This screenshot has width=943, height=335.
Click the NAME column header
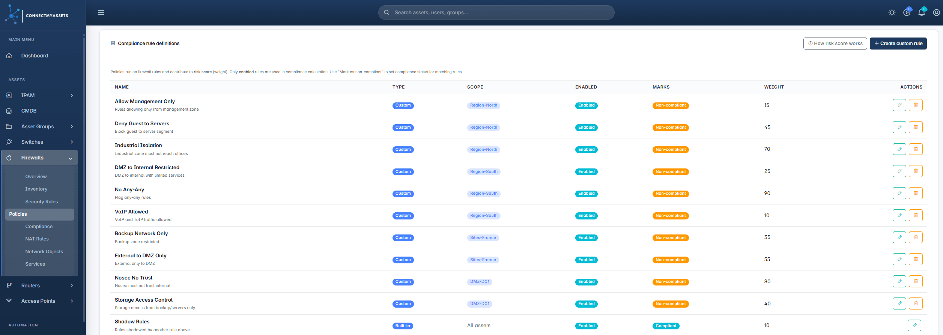click(x=122, y=87)
